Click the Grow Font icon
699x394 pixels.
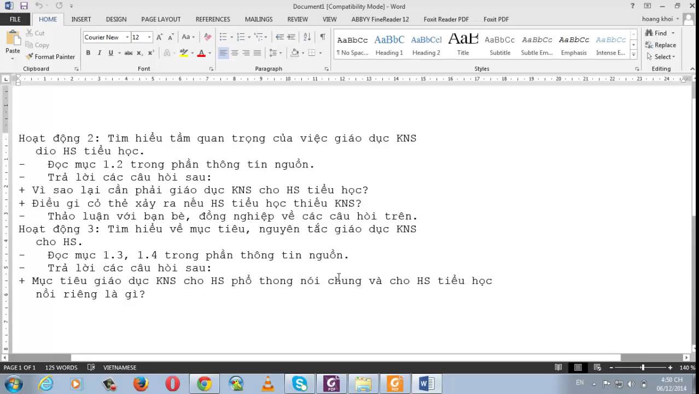(x=159, y=37)
